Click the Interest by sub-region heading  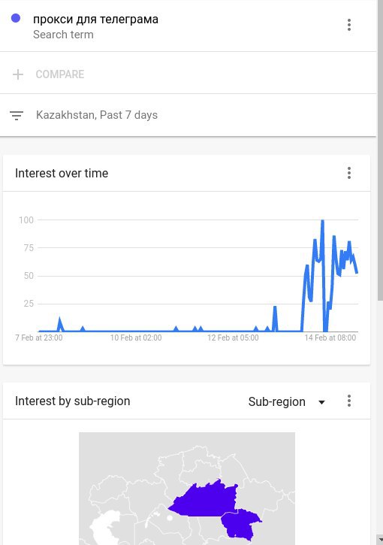(73, 401)
